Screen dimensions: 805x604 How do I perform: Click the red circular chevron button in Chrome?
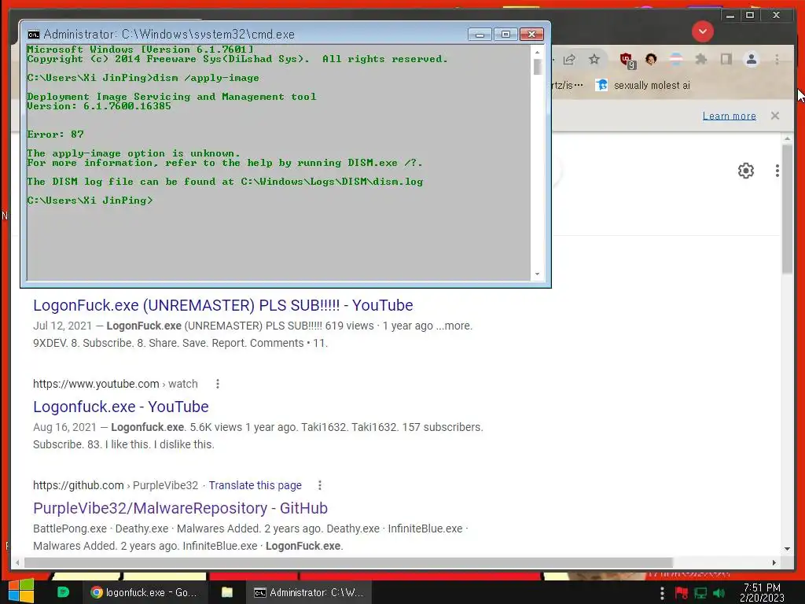coord(702,31)
